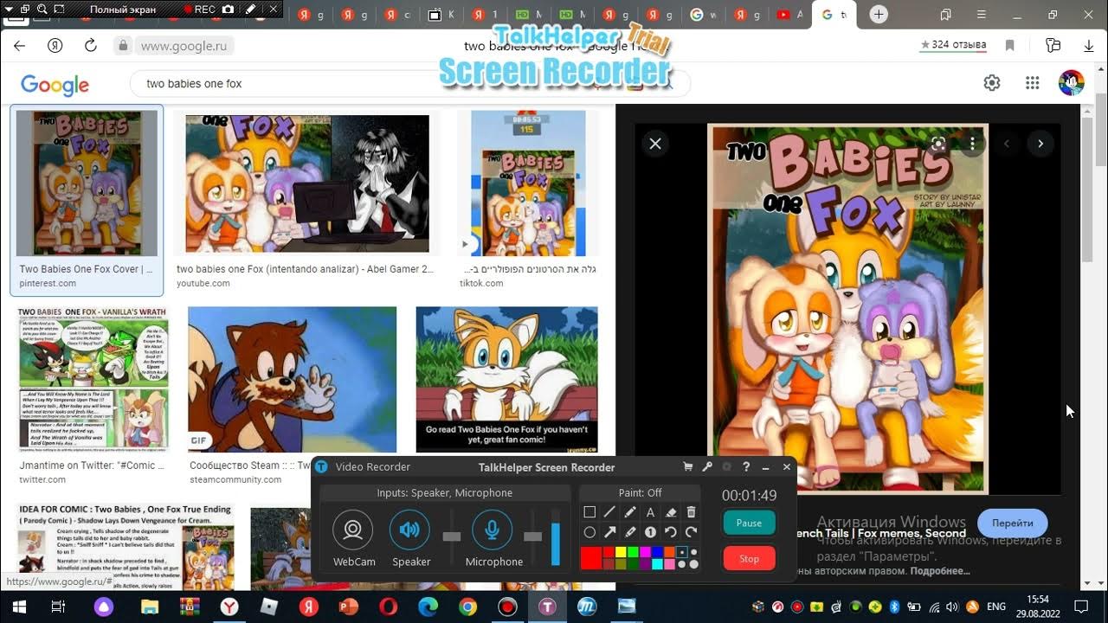Click the Yandex home 'Я' button
This screenshot has height=623, width=1108.
click(x=55, y=45)
